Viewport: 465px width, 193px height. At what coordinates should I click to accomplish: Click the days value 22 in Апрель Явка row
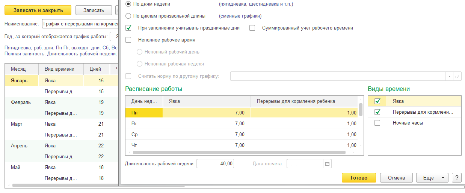pos(101,145)
